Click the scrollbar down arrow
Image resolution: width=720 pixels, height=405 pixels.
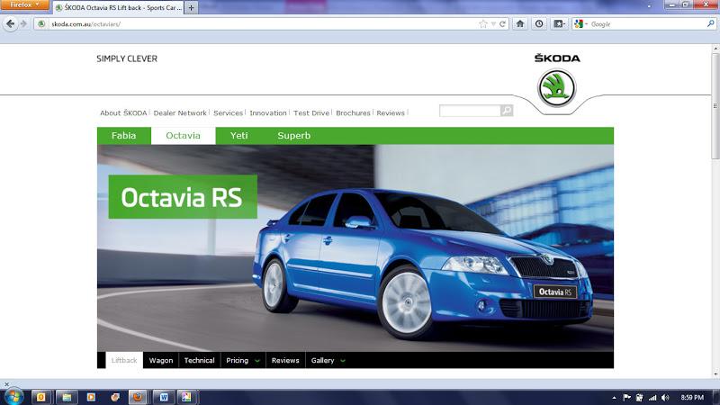pyautogui.click(x=715, y=373)
